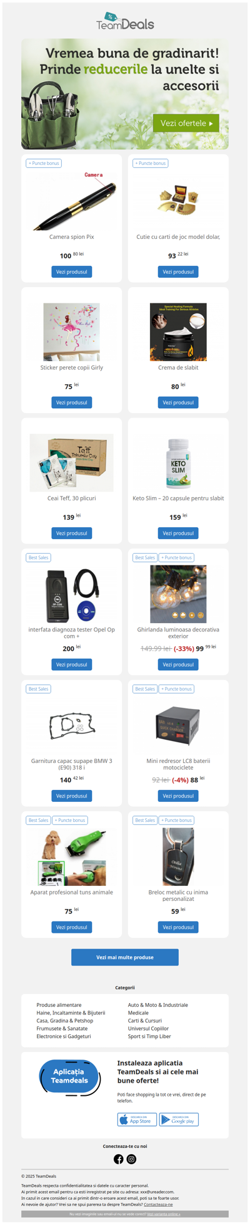
Task: Click Vezi produsul under Crema de slabit
Action: tap(178, 402)
